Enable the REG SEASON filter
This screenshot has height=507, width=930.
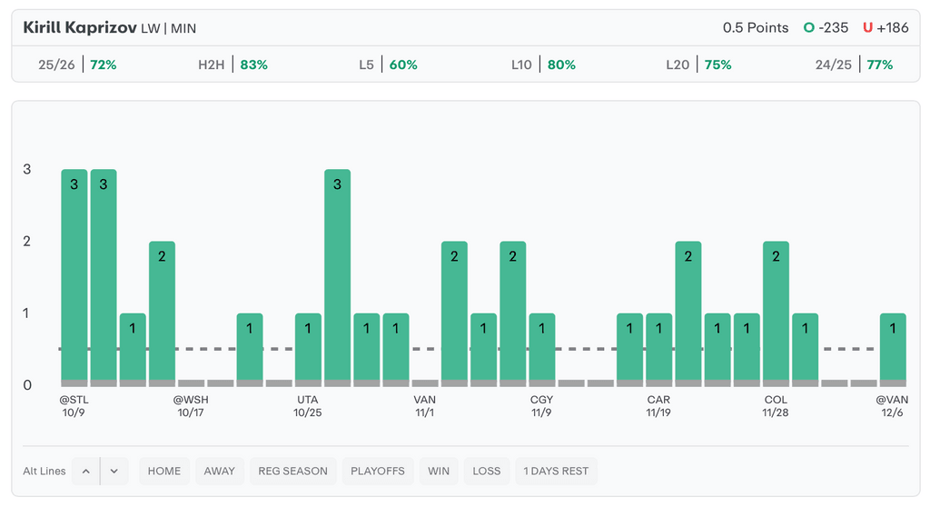click(x=292, y=471)
